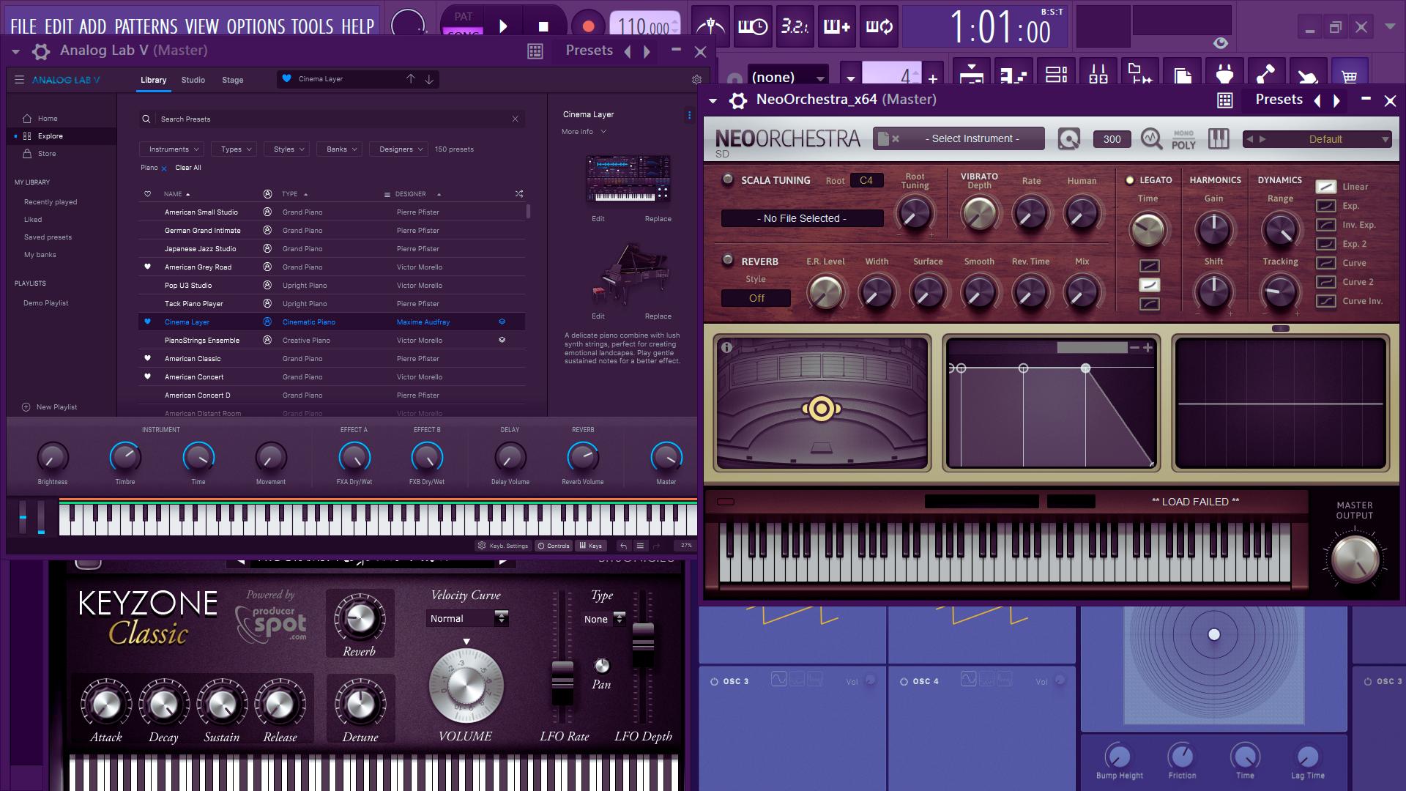Open the PATTERNS menu

[x=146, y=26]
